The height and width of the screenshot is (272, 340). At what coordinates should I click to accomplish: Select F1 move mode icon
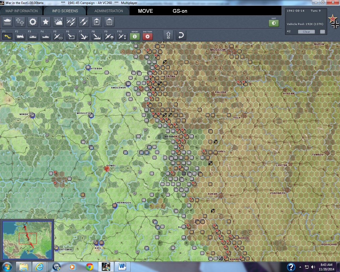click(7, 36)
